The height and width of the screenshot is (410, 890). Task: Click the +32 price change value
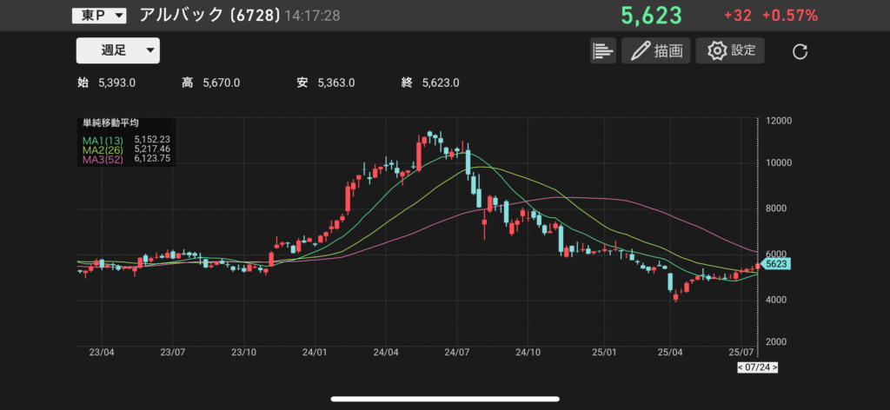(737, 16)
